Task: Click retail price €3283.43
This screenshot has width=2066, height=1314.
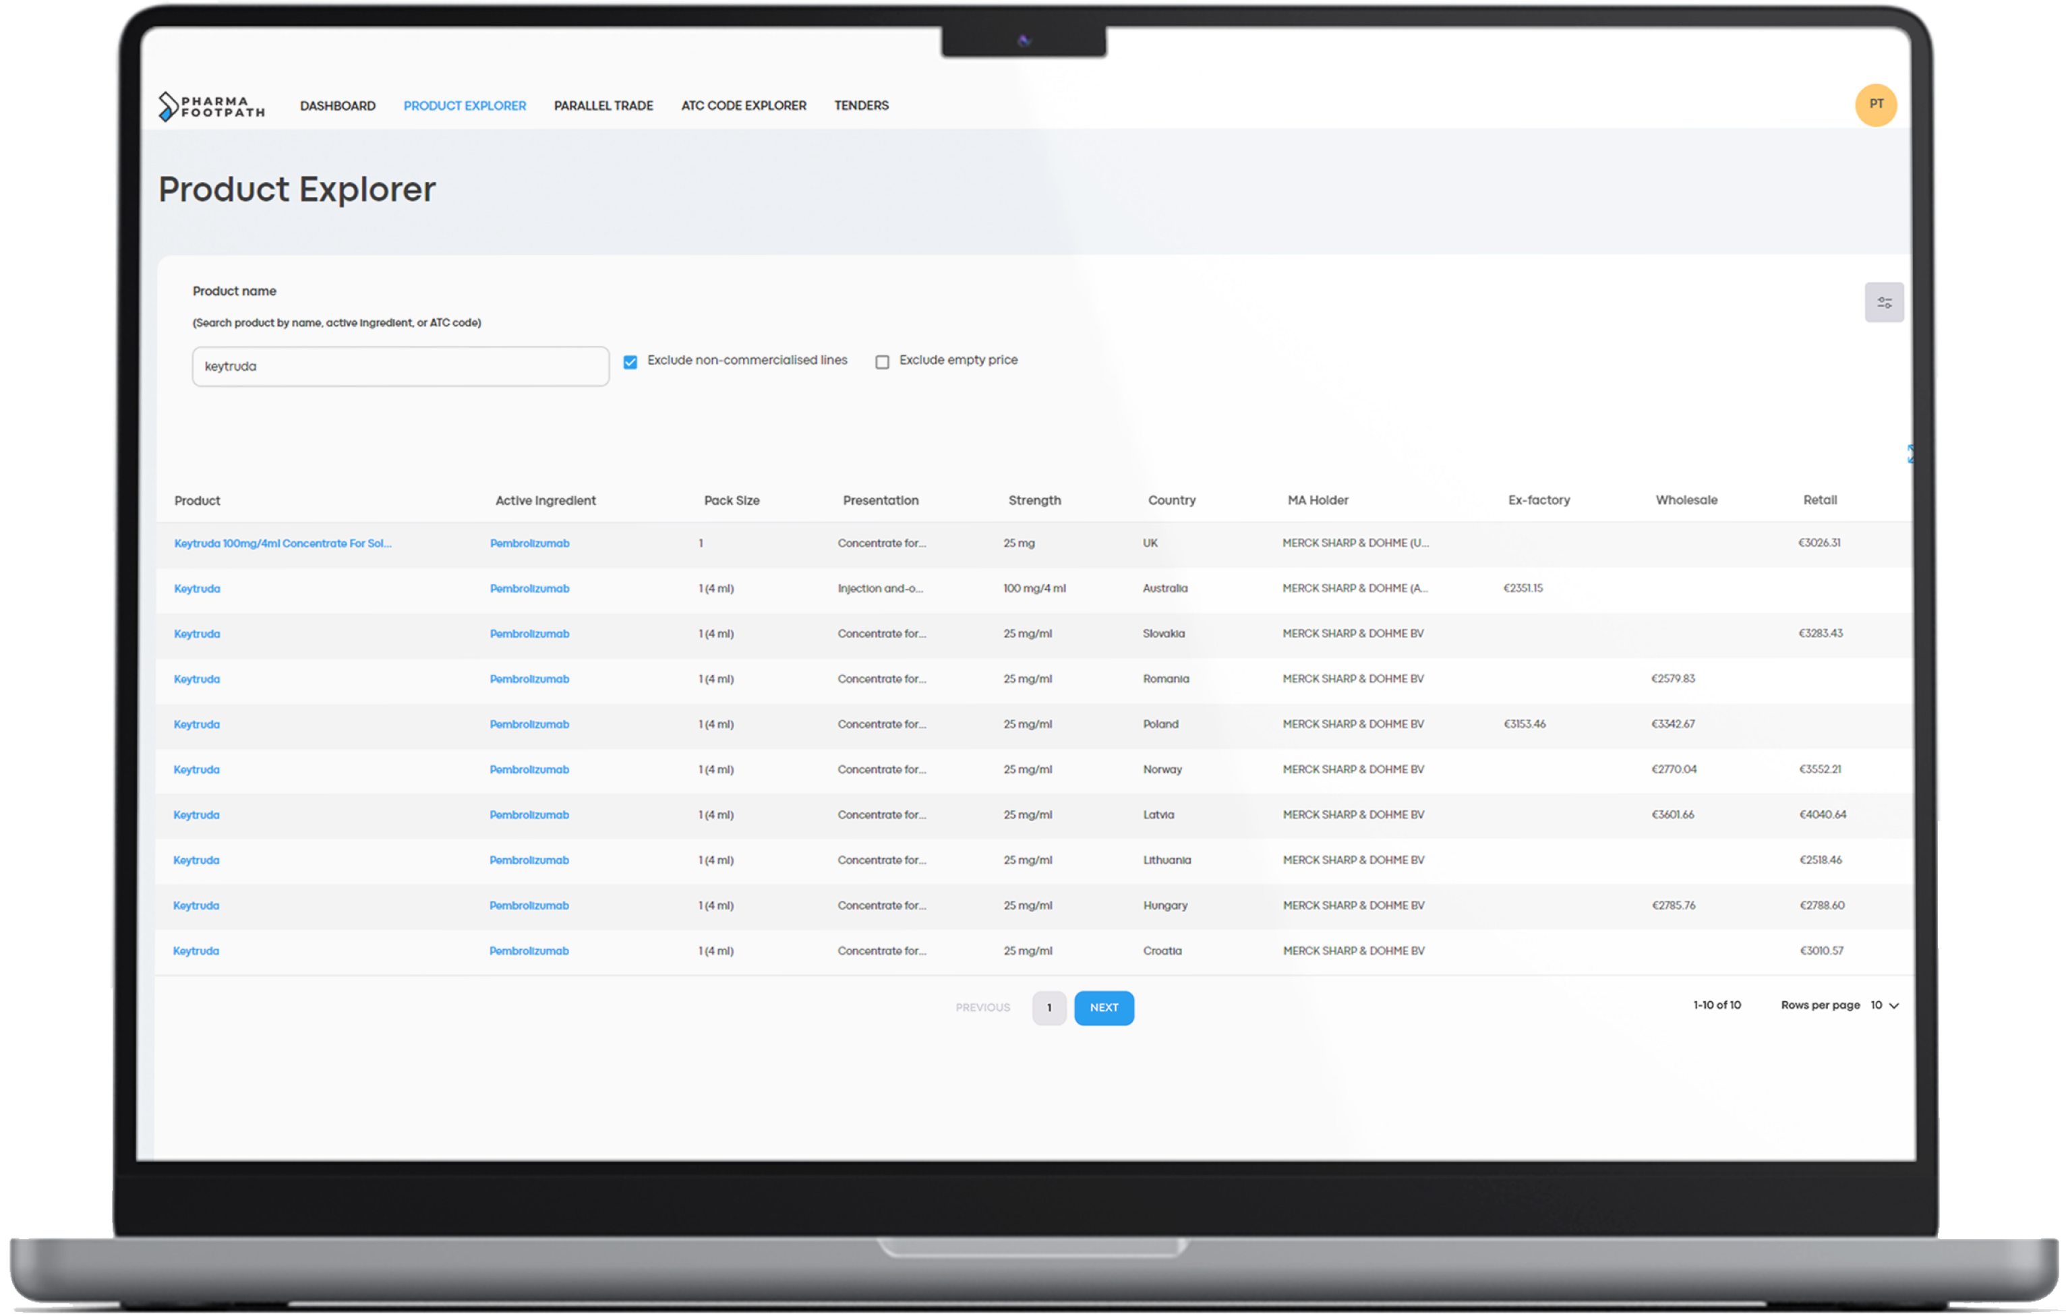Action: (1821, 634)
